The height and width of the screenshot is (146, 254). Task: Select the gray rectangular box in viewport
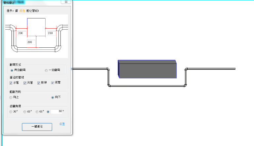tap(147, 70)
